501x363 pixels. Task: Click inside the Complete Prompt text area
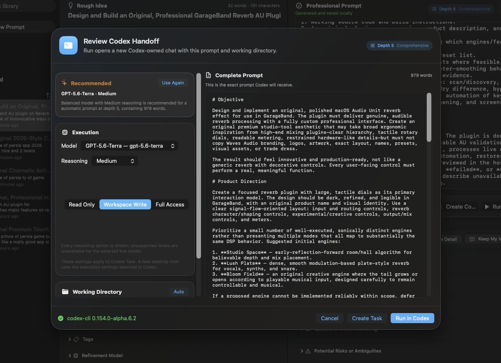[316, 195]
